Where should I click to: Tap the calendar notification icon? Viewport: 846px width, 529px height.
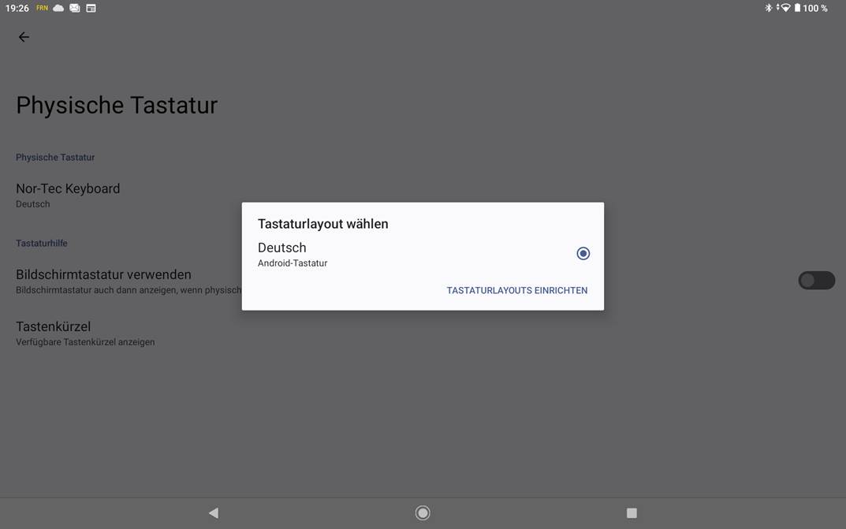91,8
